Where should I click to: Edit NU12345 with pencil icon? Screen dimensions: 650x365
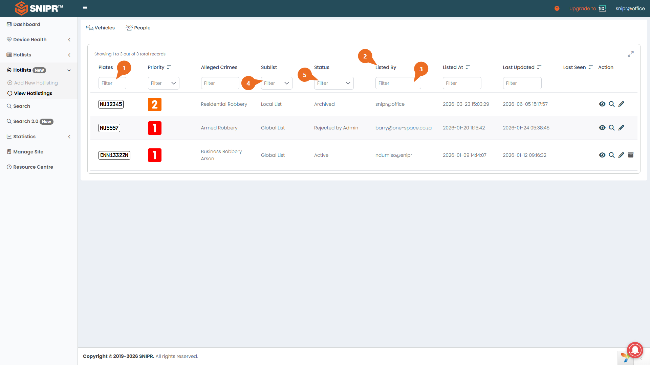621,104
